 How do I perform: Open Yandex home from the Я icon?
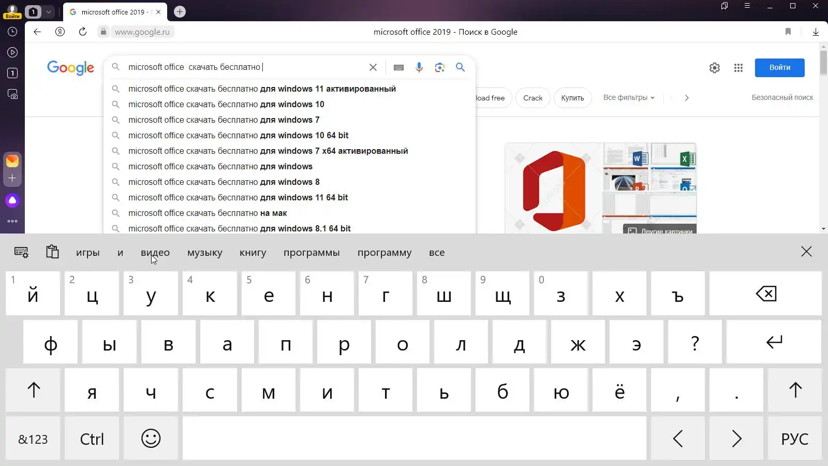click(60, 32)
